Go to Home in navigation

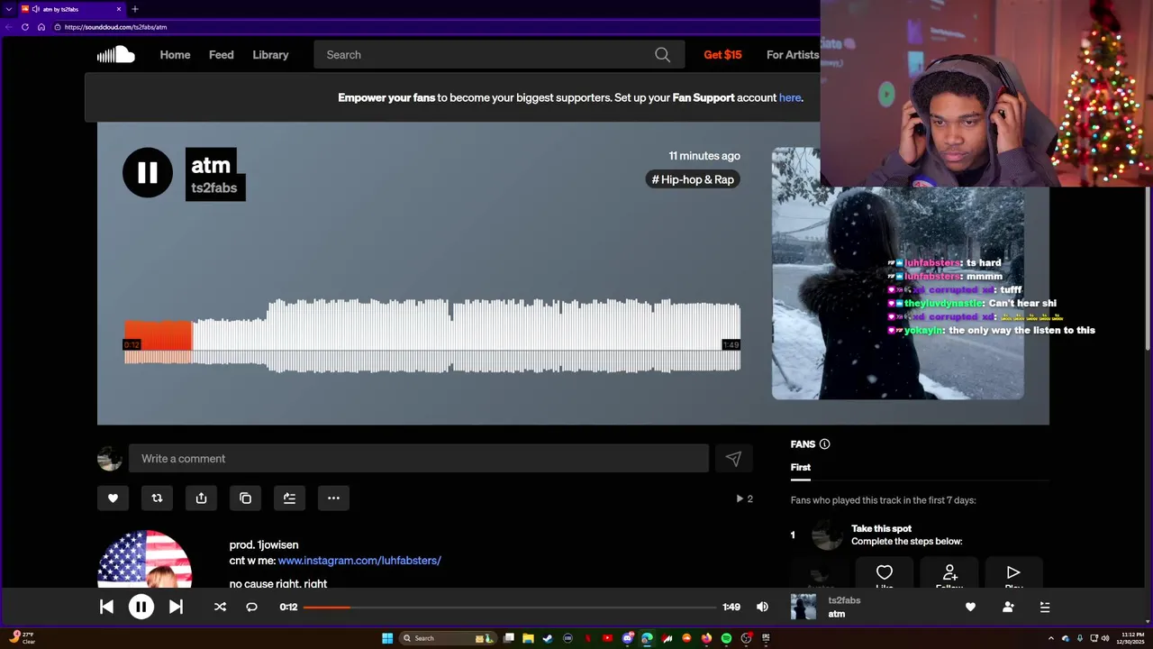click(x=175, y=55)
